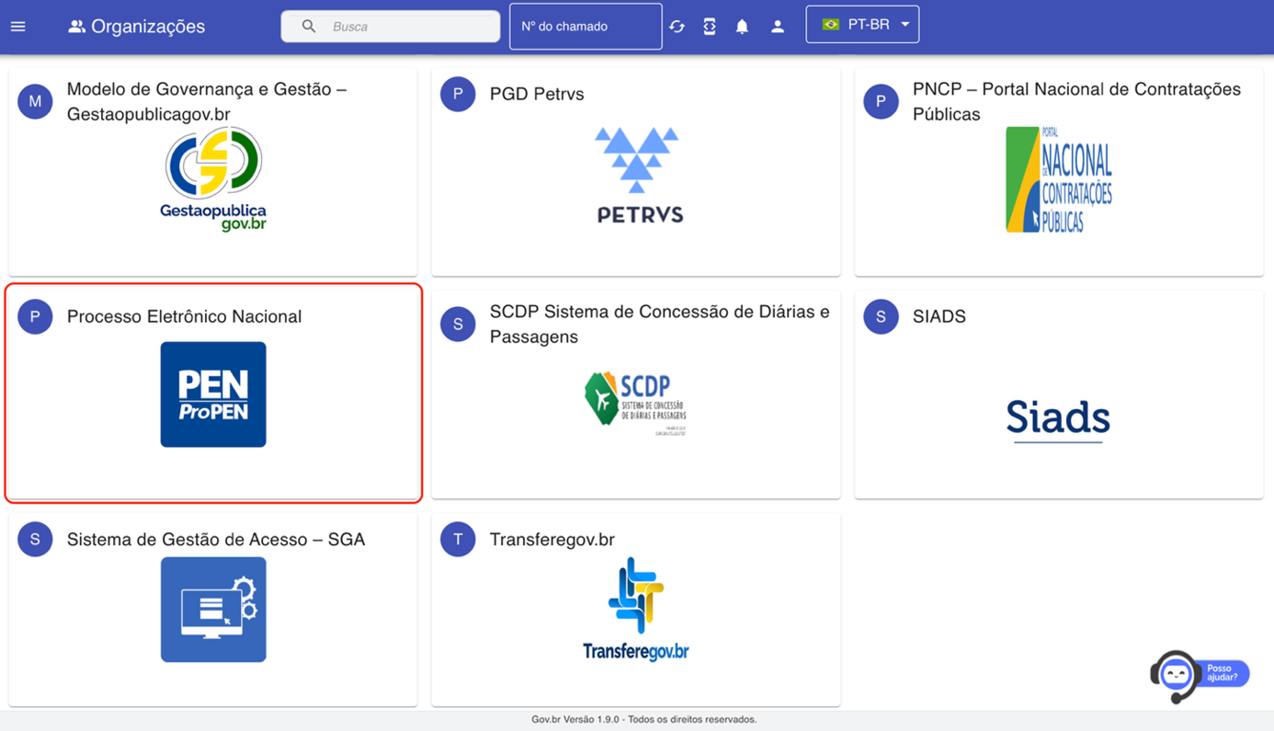The height and width of the screenshot is (731, 1274).
Task: Click the Organizações page title
Action: point(148,27)
